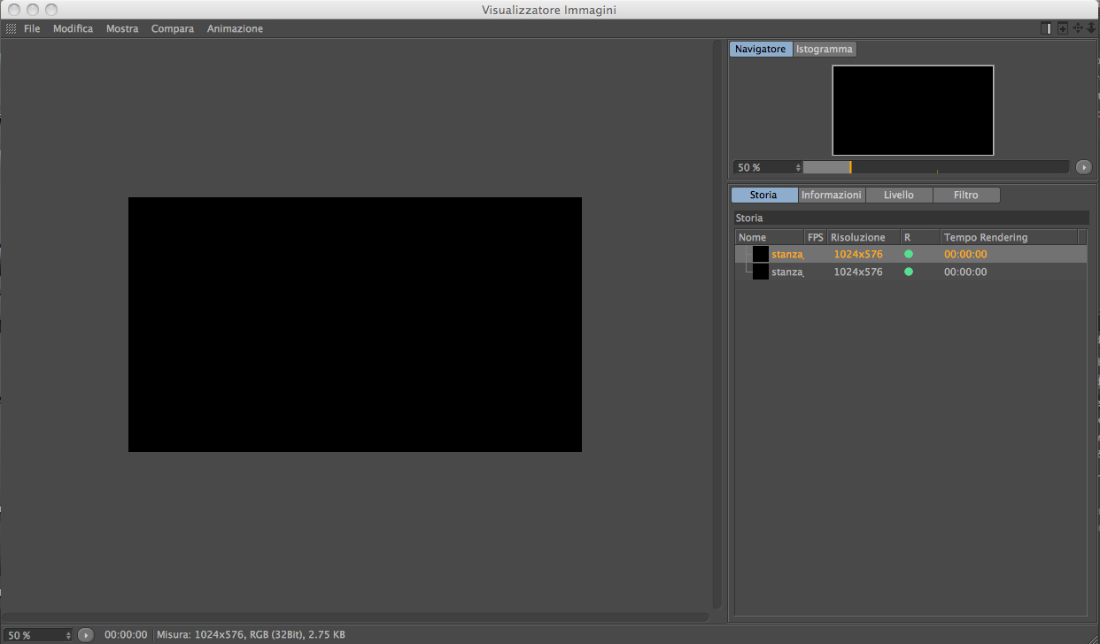This screenshot has height=644, width=1100.
Task: Click the black rendered image in viewer
Action: [x=355, y=325]
